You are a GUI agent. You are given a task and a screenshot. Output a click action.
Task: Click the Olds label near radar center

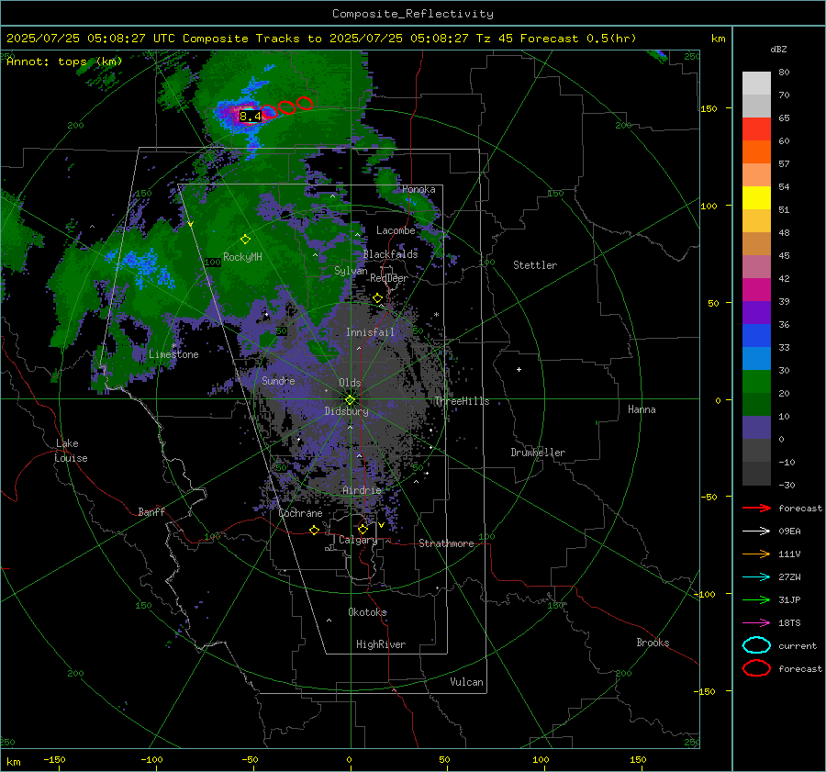(x=350, y=383)
